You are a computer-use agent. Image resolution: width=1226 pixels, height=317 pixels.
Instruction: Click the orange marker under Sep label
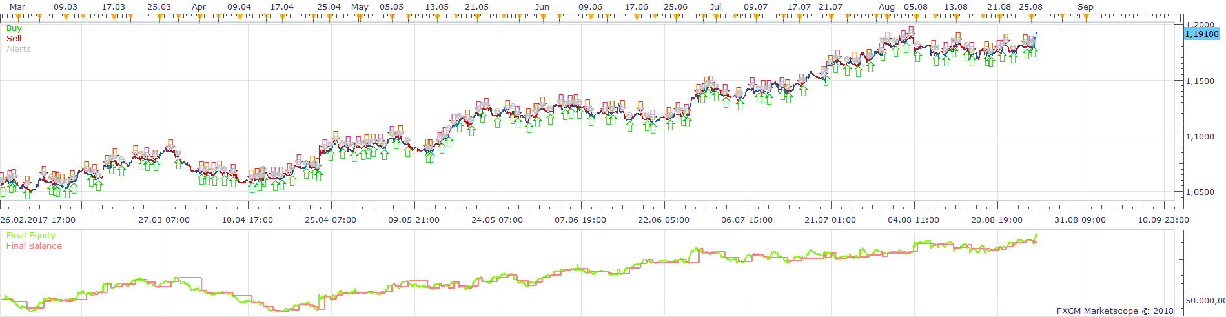pyautogui.click(x=1085, y=17)
